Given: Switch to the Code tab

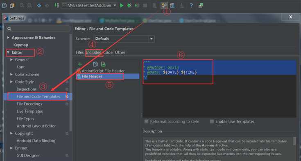Looking at the screenshot, I should coord(108,52).
